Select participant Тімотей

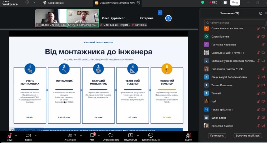[235, 94]
